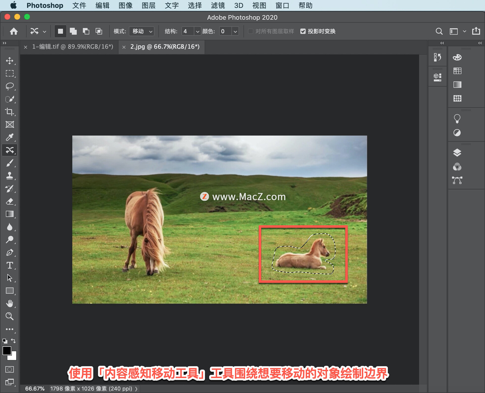Image resolution: width=485 pixels, height=393 pixels.
Task: Select the Content-Aware Move tool
Action: 10,150
